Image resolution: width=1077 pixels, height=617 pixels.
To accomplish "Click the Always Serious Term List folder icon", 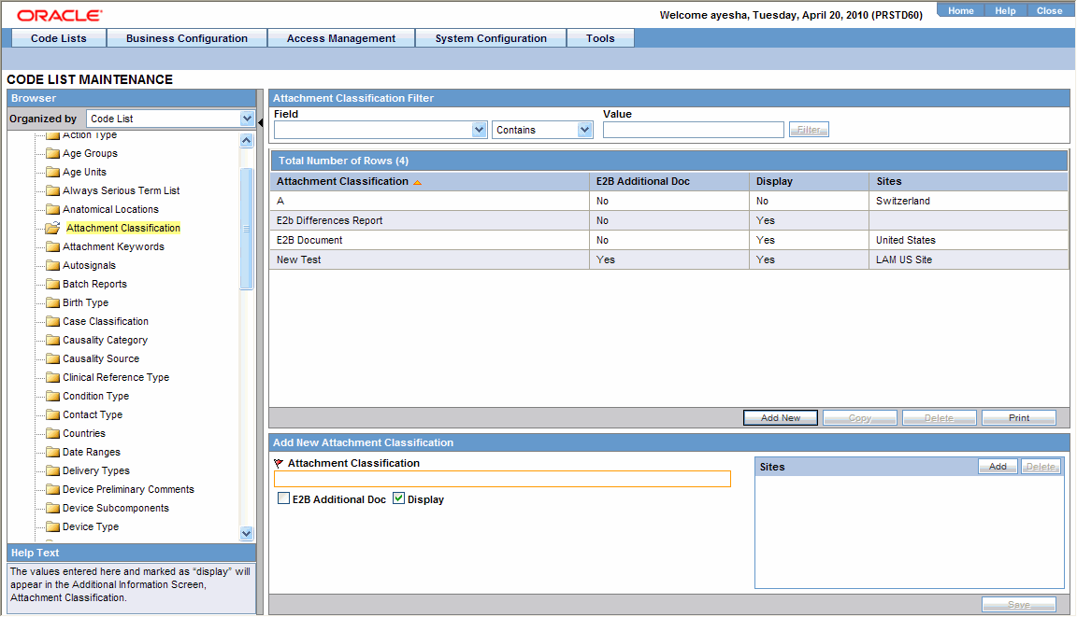I will point(53,190).
